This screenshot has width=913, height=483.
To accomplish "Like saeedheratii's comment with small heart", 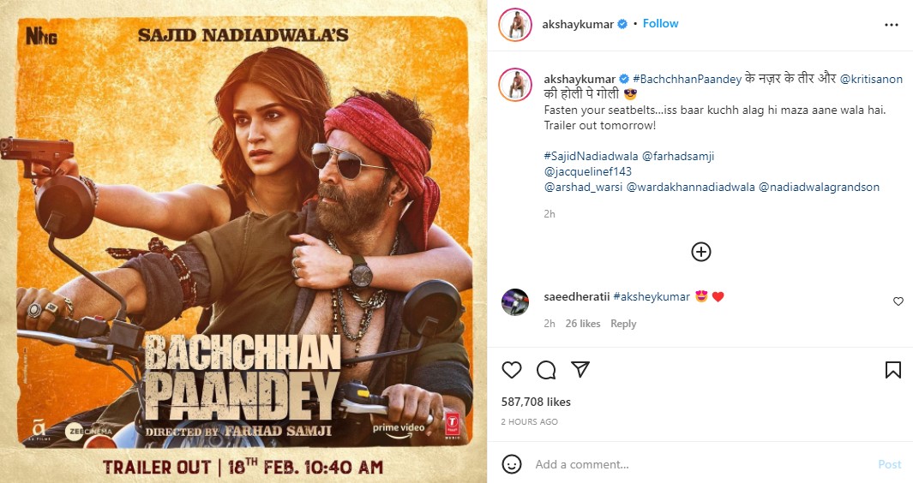I will click(x=898, y=301).
